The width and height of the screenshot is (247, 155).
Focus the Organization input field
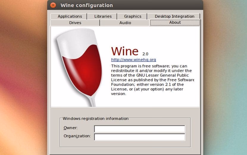pos(140,137)
